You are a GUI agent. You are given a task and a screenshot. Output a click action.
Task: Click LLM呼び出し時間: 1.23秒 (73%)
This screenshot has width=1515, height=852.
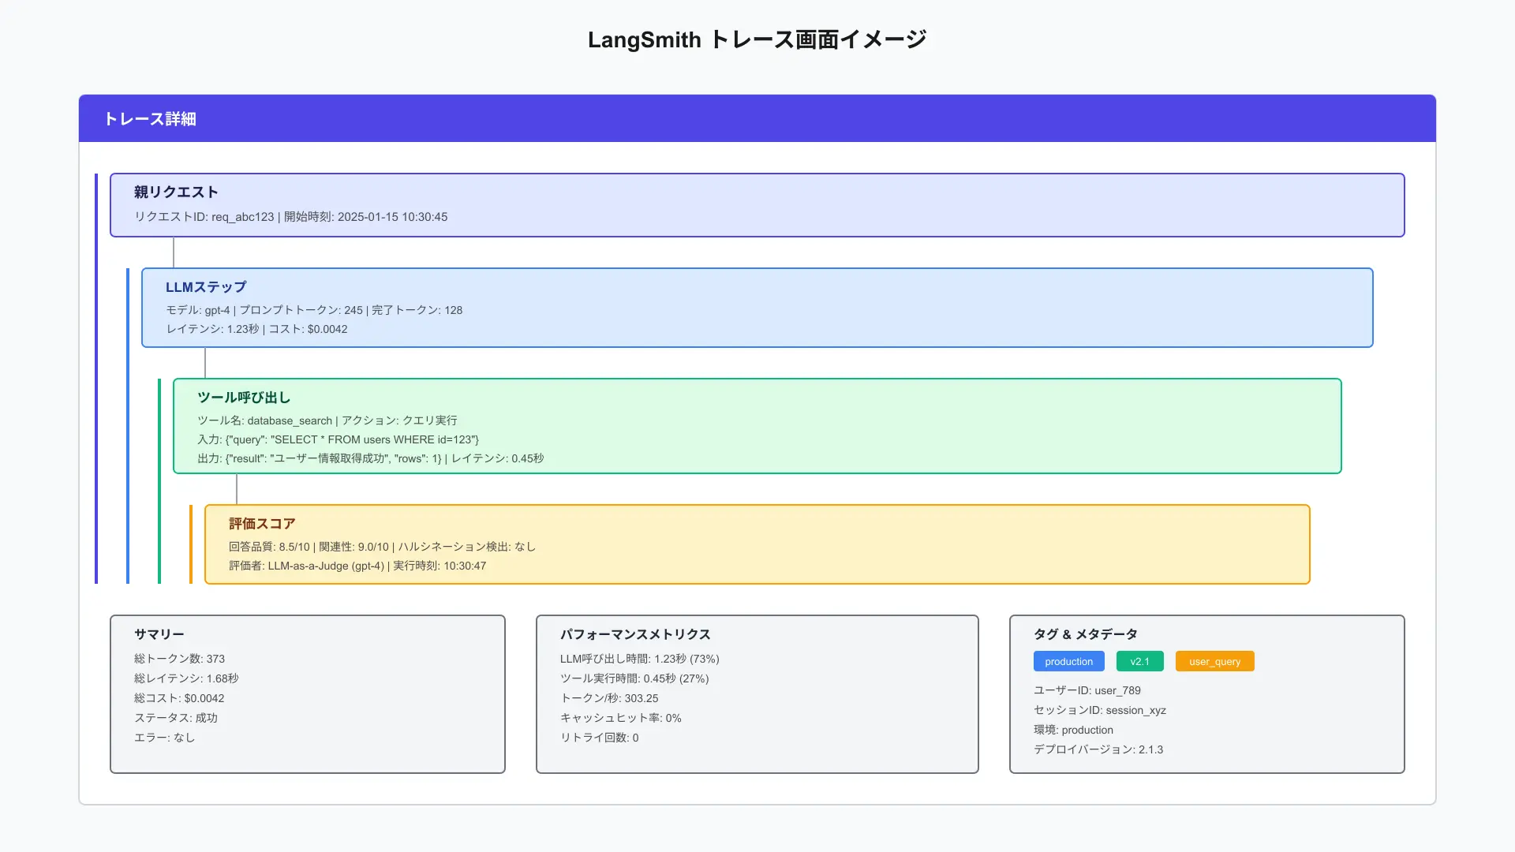tap(640, 659)
